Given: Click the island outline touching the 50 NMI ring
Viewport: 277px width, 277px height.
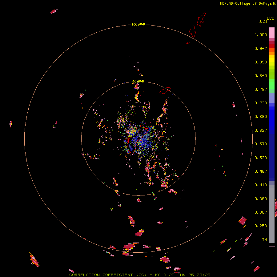Looking at the screenshot, I should pyautogui.click(x=165, y=90).
